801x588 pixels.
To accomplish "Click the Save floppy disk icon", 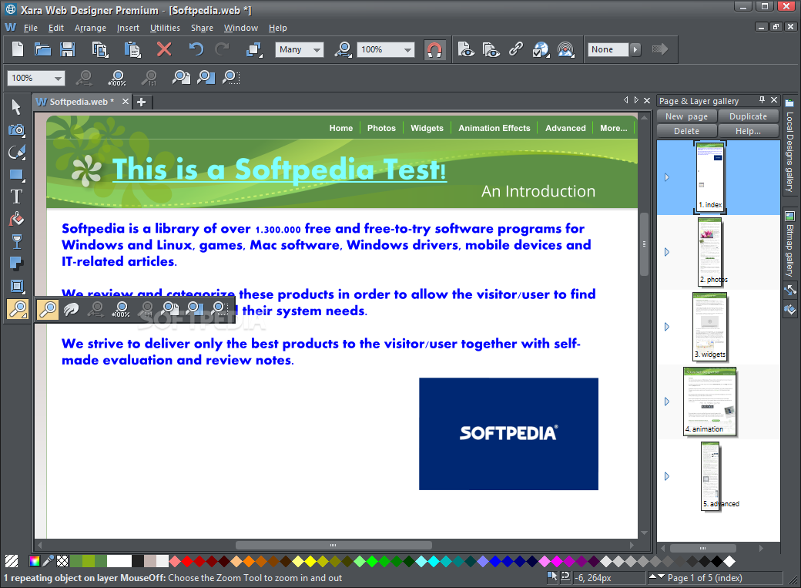I will [x=68, y=49].
